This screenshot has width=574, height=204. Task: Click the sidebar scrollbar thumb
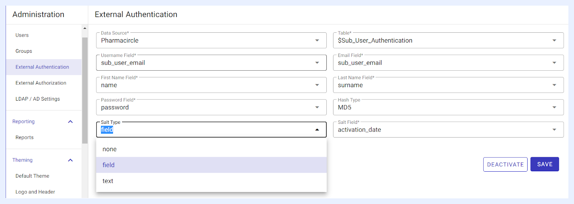[x=85, y=90]
